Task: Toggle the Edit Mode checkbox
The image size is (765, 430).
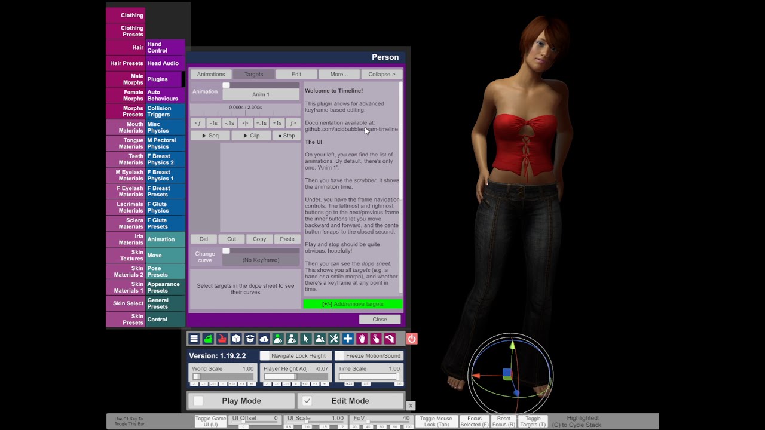Action: (x=307, y=401)
